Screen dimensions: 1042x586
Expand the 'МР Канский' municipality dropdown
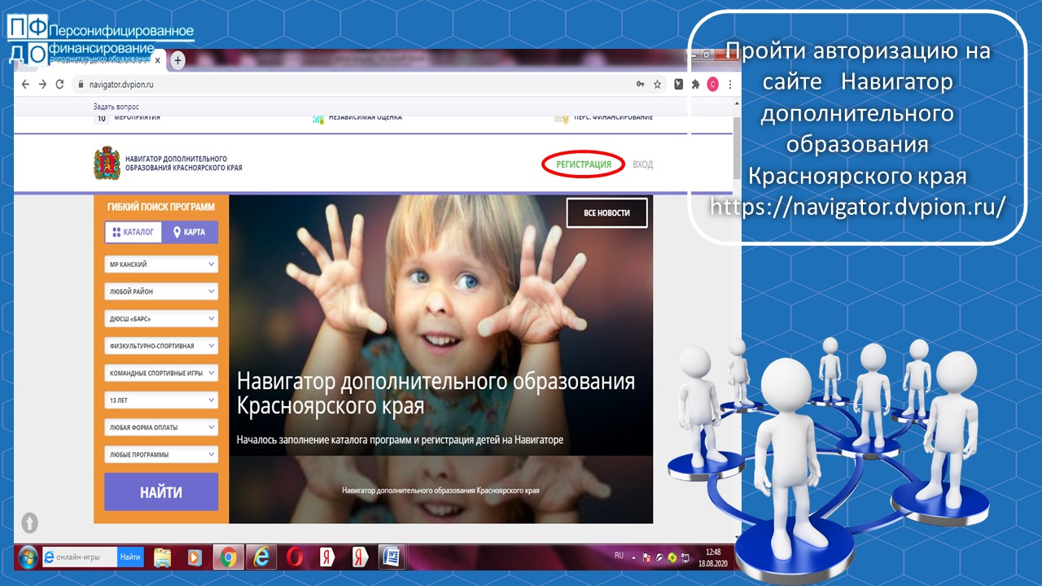click(161, 265)
